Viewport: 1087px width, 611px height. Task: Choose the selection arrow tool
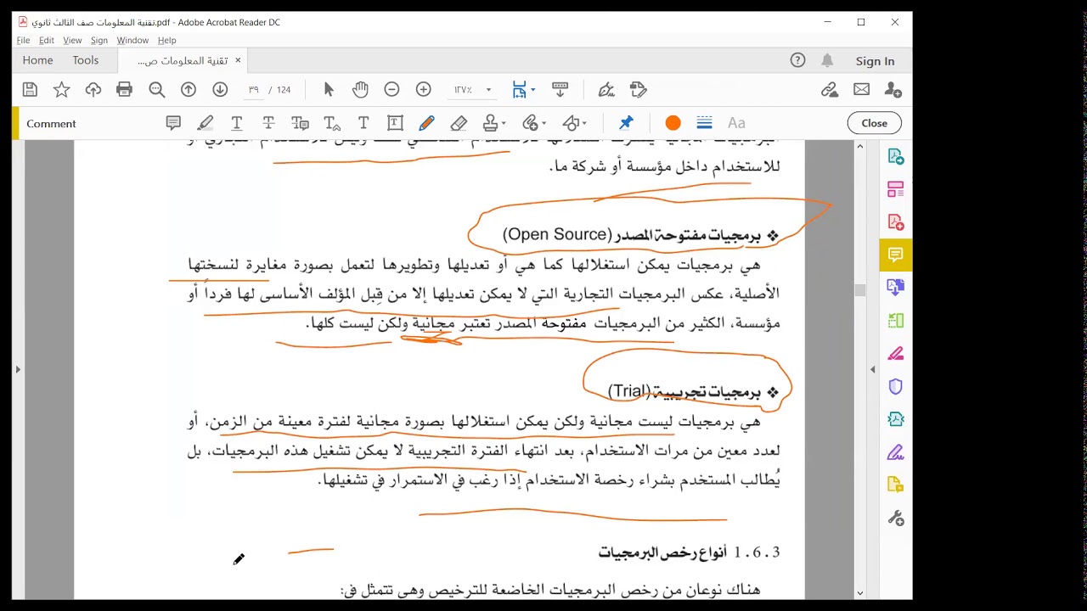click(329, 89)
